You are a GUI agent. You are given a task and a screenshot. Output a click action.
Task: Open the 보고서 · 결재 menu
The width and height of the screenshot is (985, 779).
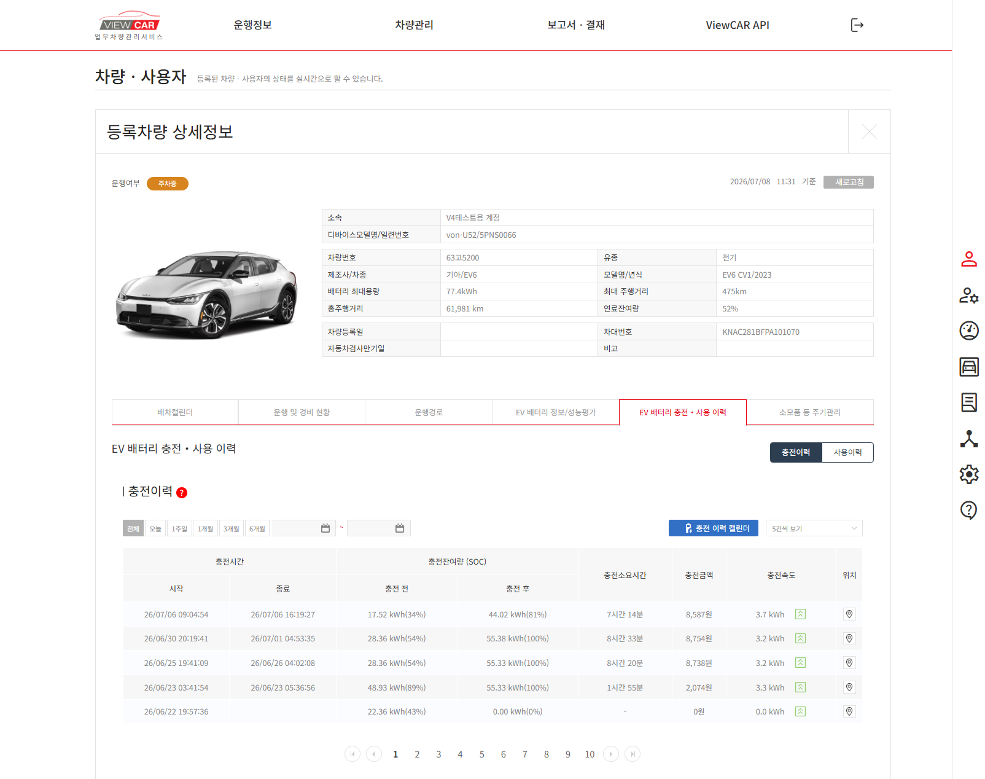pyautogui.click(x=576, y=25)
